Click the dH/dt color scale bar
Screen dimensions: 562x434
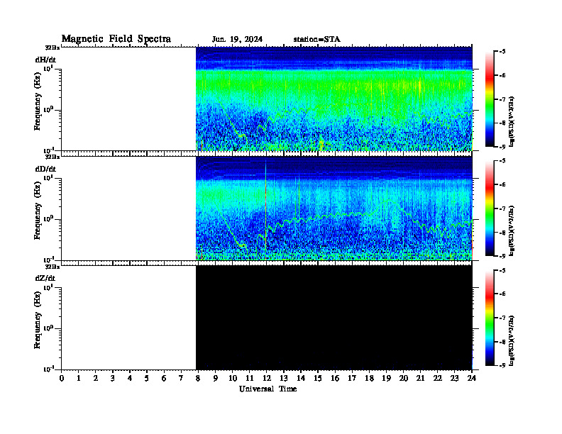(x=489, y=99)
